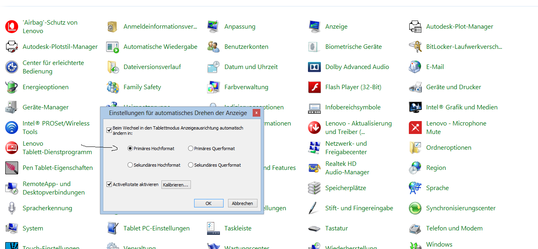Click the Datum und Uhrzeit icon
This screenshot has height=249, width=538.
pos(214,67)
